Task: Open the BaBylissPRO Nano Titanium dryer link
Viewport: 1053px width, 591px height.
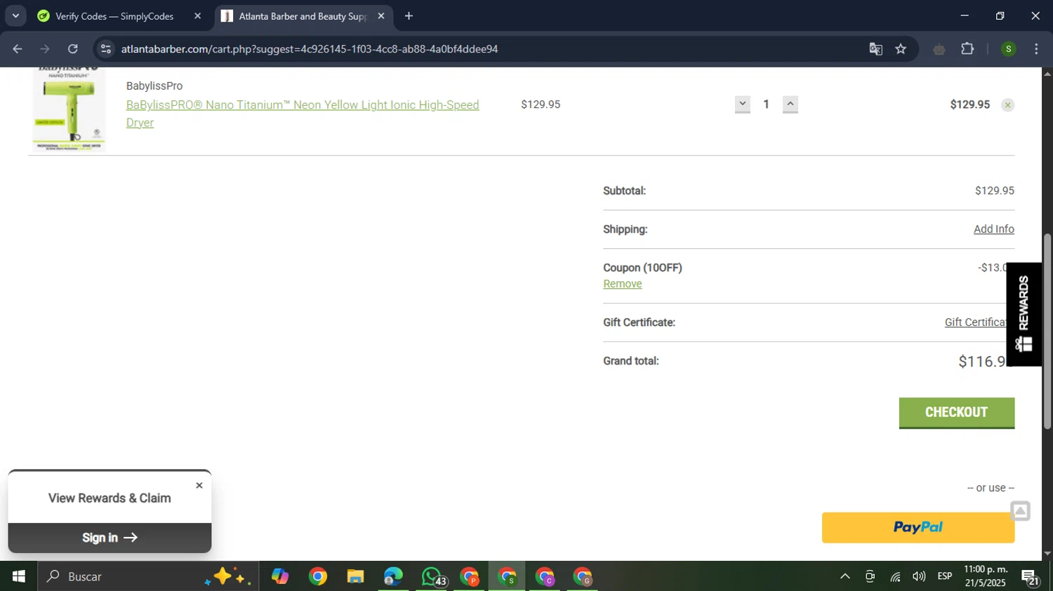Action: point(303,114)
